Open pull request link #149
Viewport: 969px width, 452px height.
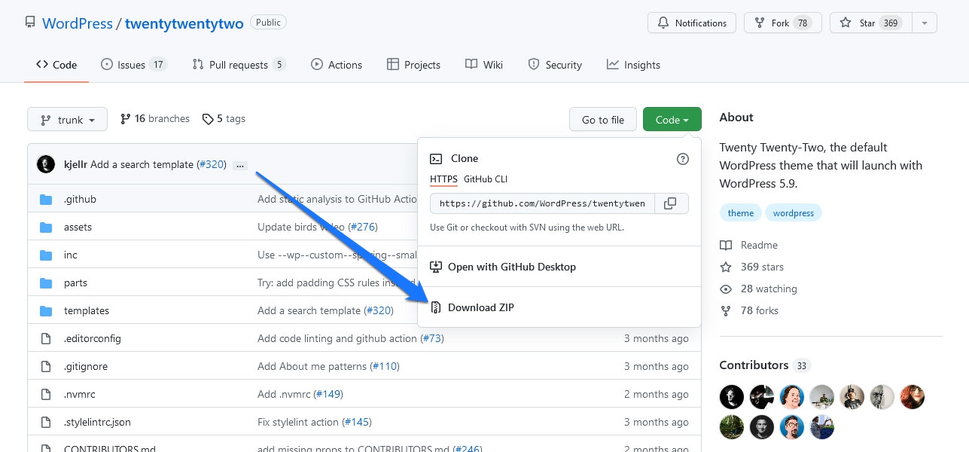click(328, 395)
